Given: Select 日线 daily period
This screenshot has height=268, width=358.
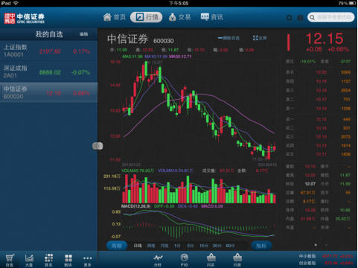Looking at the screenshot, I should pos(138,246).
